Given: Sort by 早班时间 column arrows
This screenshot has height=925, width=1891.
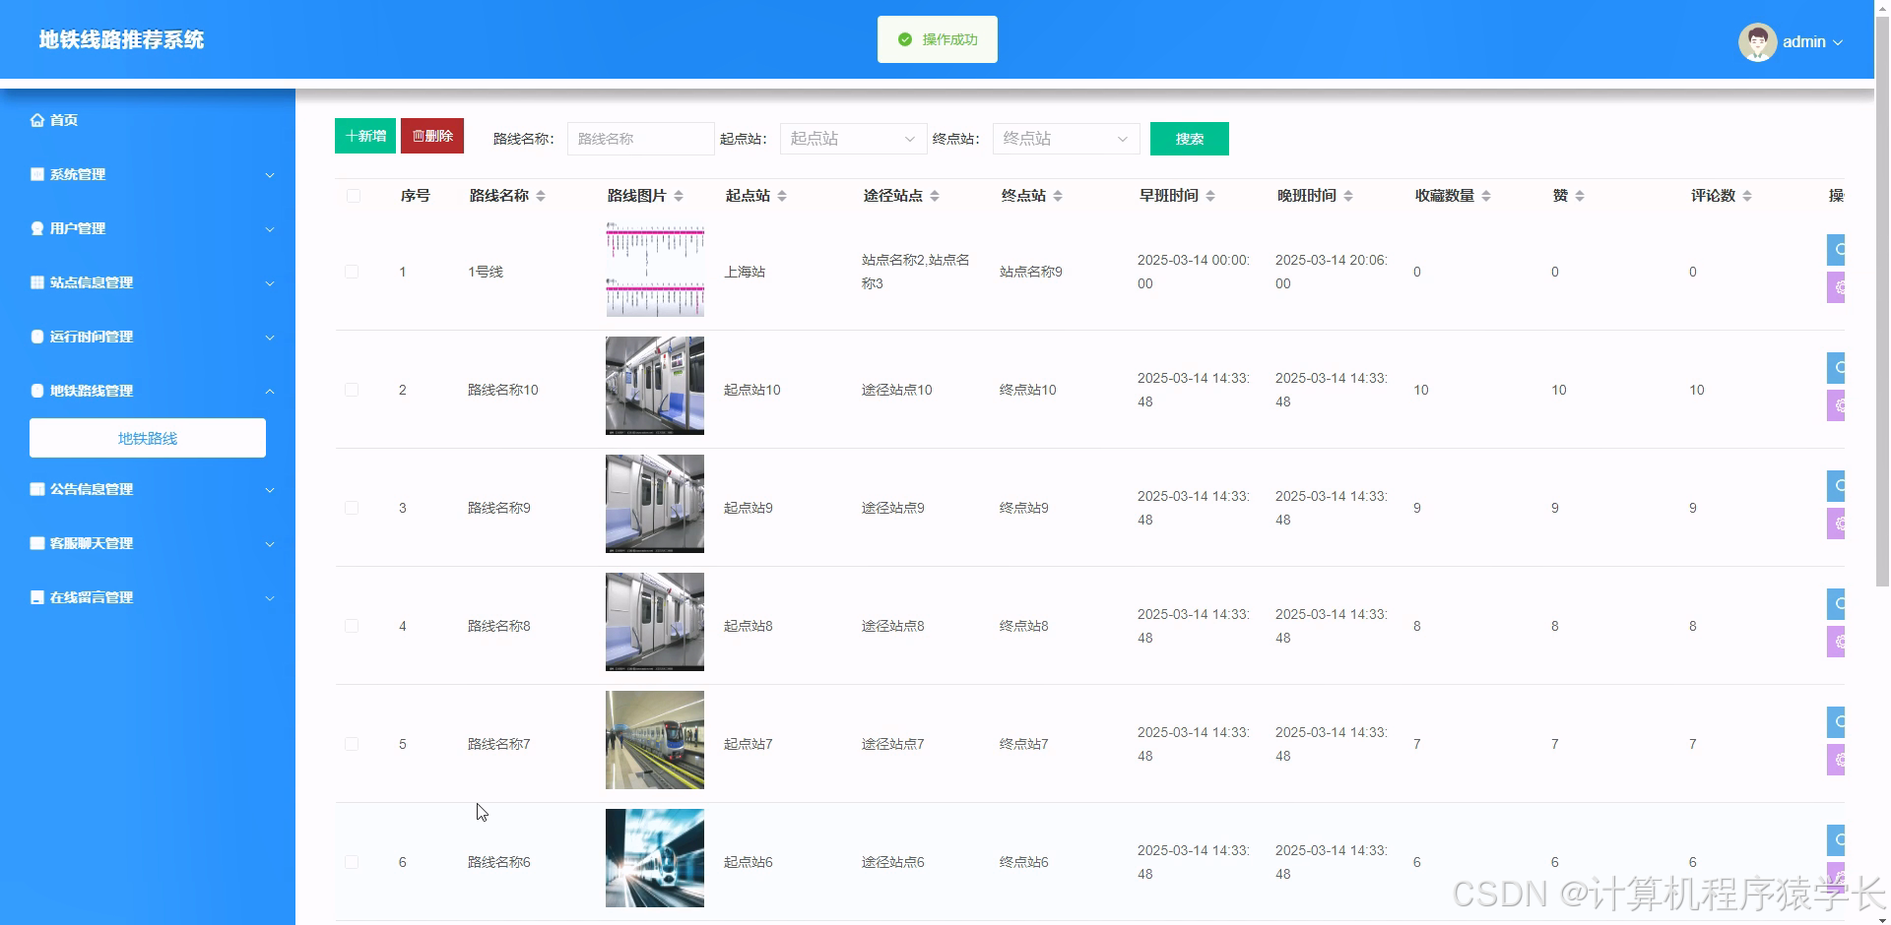Looking at the screenshot, I should 1210,196.
